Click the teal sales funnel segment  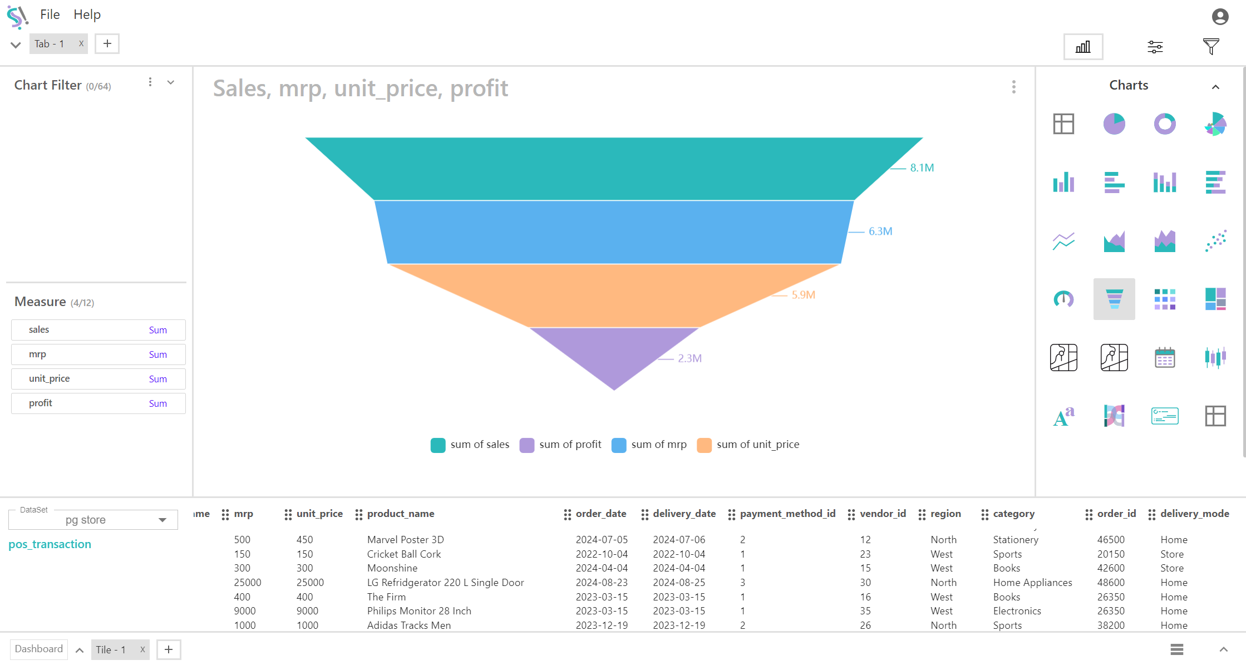click(x=613, y=168)
